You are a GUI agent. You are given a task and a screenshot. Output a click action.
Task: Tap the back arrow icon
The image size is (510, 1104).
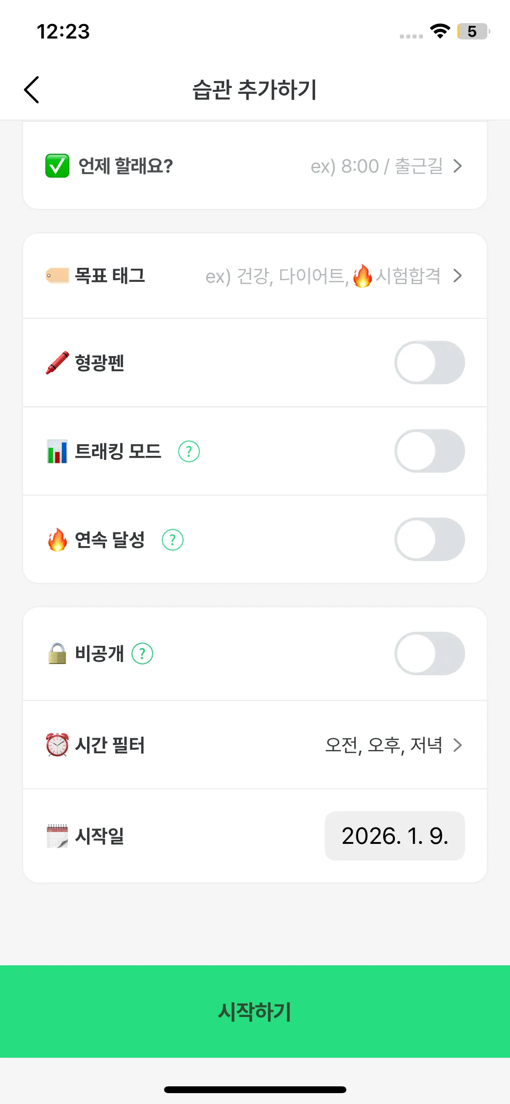[32, 90]
